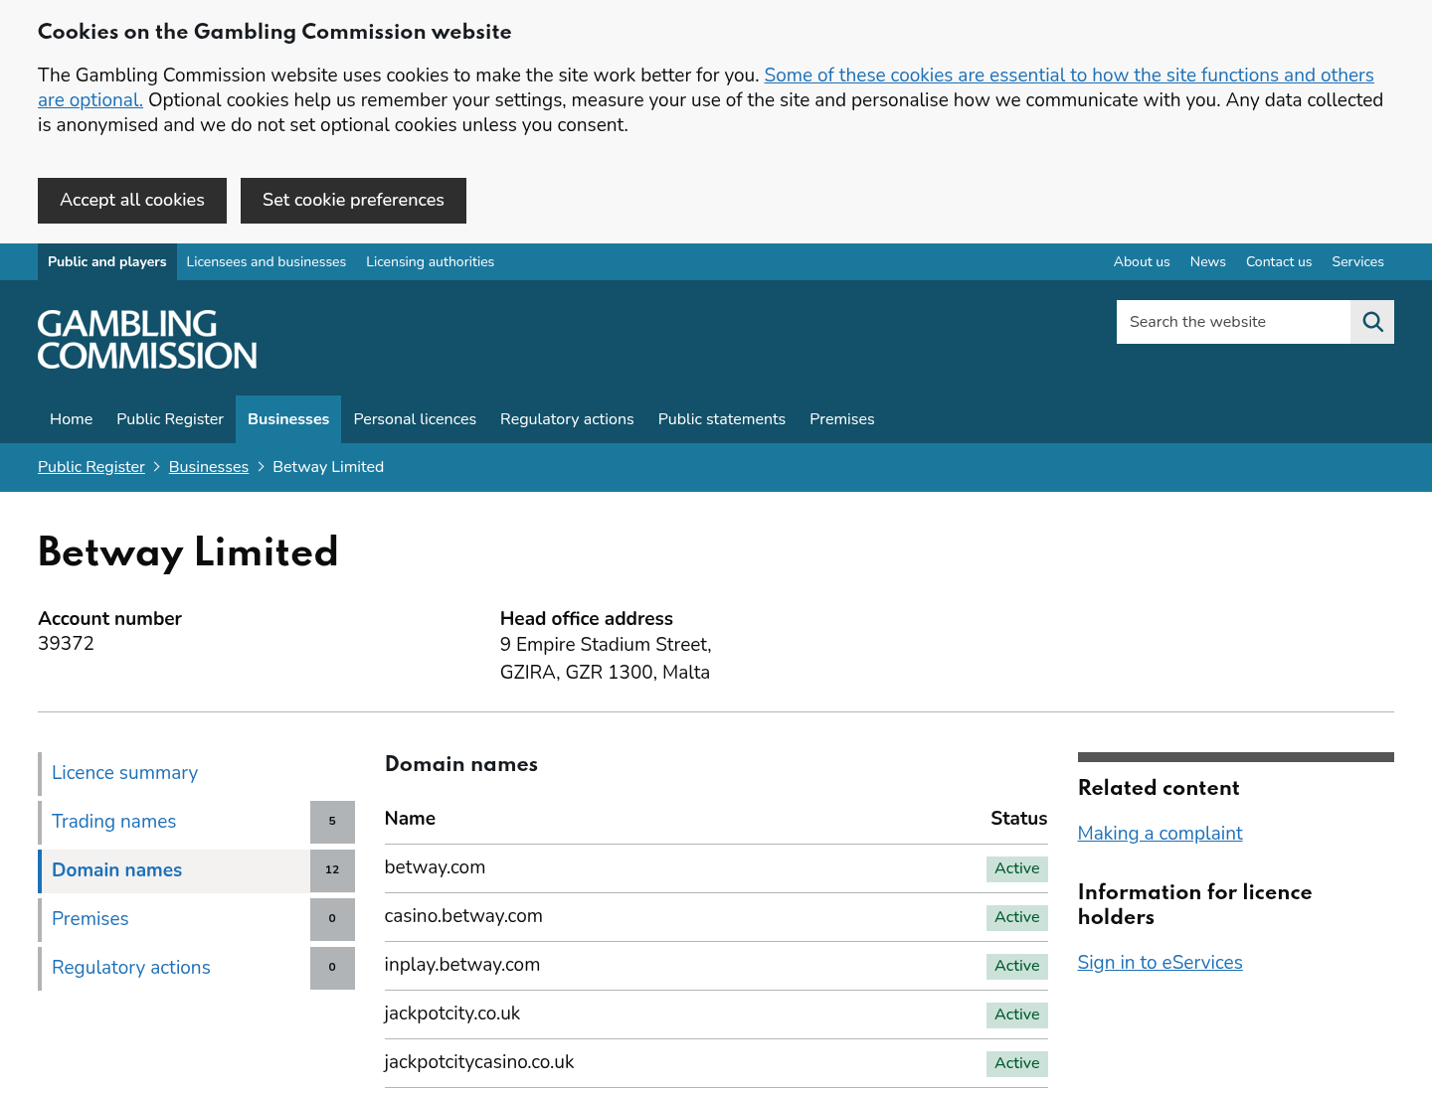Screen dimensions: 1432x1093
Task: Switch to Licensing authorities section
Action: [x=430, y=262]
